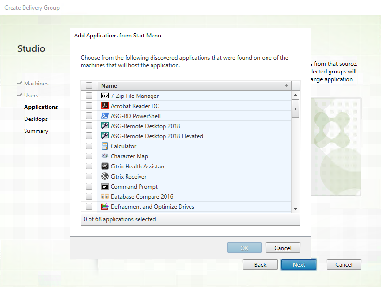Go to the Machines wizard step
The height and width of the screenshot is (287, 381).
click(36, 84)
